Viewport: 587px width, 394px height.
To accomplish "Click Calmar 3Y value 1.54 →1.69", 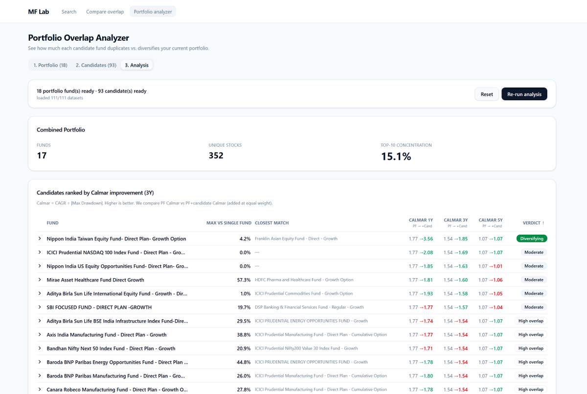I will [455, 252].
